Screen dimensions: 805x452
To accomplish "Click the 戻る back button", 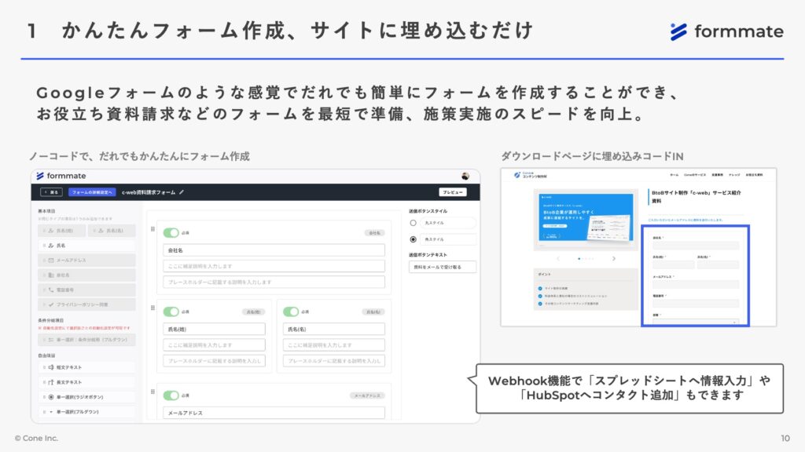I will [51, 192].
